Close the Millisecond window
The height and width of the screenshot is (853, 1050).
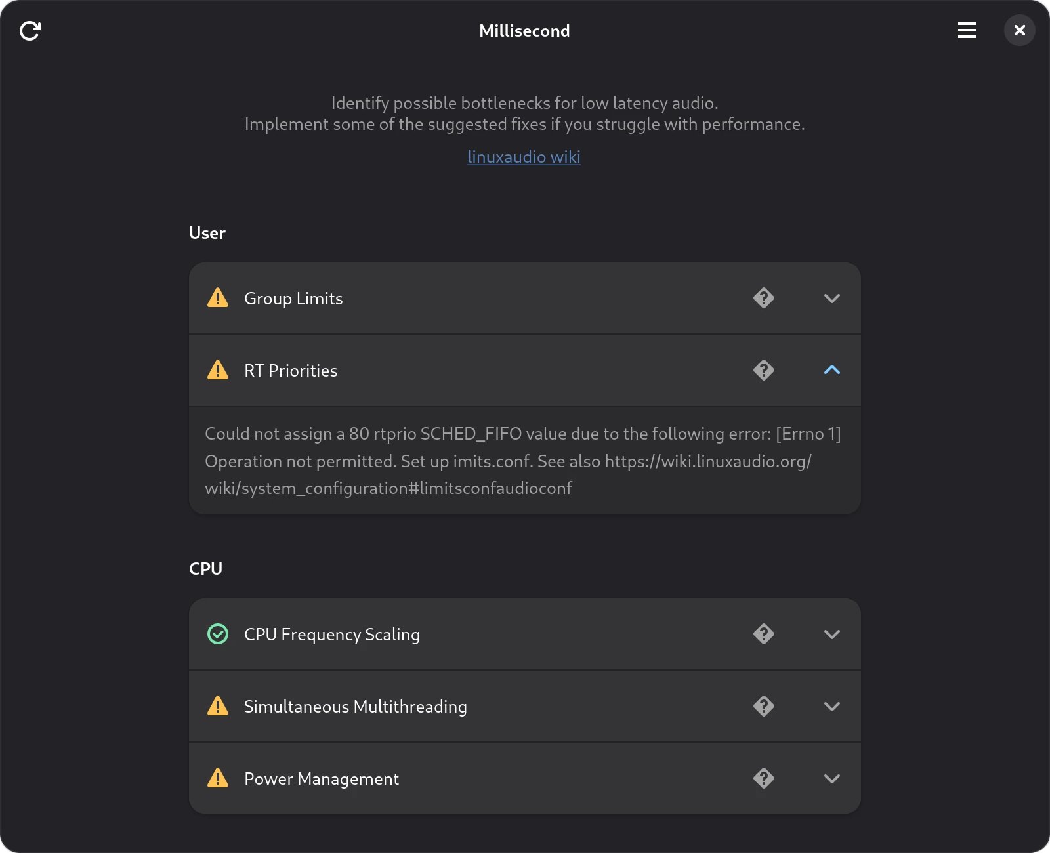click(1019, 30)
